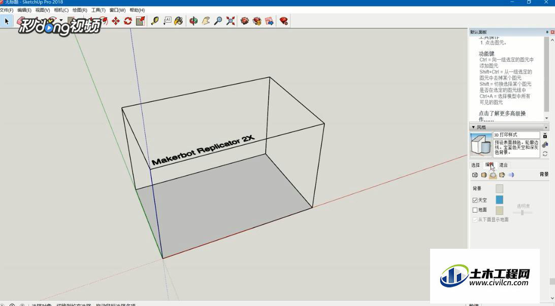This screenshot has height=306, width=555.
Task: Click the Zoom Extents tool
Action: coord(231,21)
